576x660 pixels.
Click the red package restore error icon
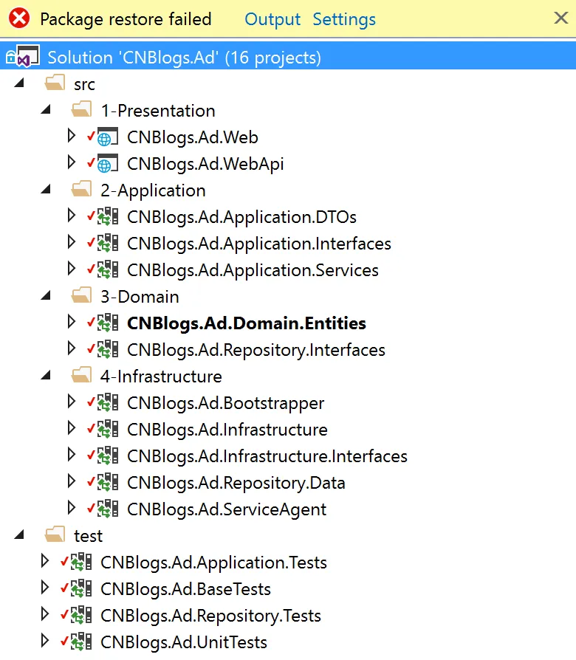click(18, 19)
